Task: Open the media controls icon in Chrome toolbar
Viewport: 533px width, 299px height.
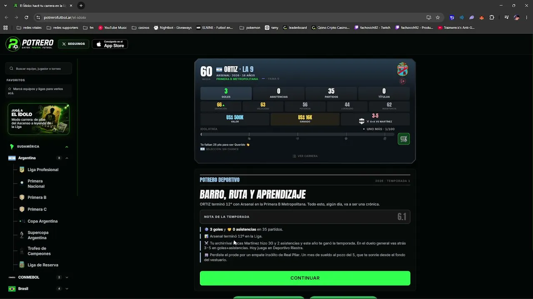Action: [x=506, y=17]
